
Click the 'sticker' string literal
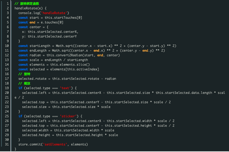point(68,116)
